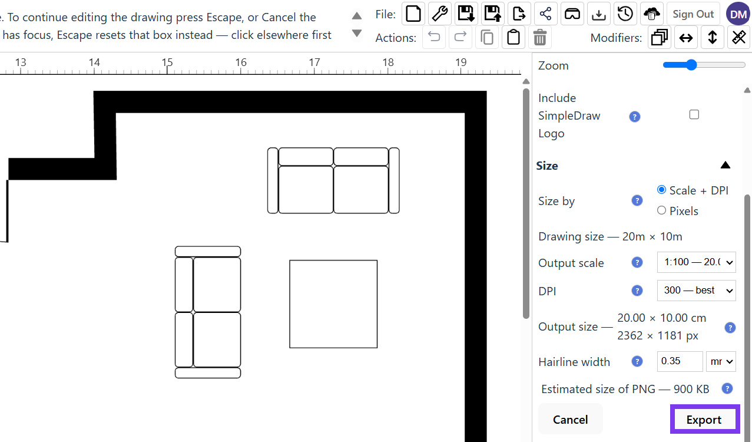Click the canvas vertical scrollbar
The image size is (752, 442).
coord(526,203)
